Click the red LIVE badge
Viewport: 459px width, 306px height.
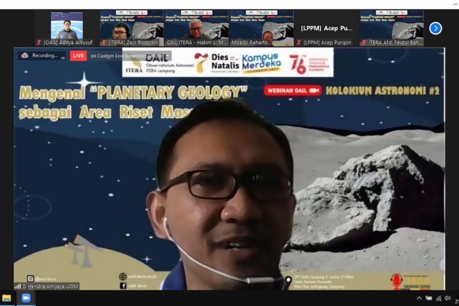tap(78, 55)
